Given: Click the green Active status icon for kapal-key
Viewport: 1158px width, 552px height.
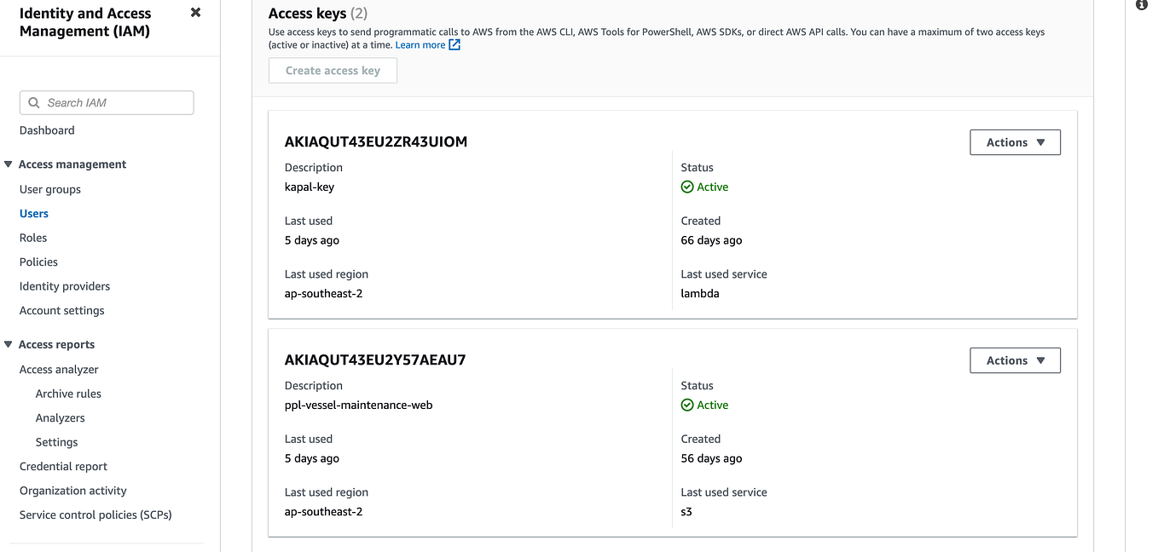Looking at the screenshot, I should click(687, 187).
